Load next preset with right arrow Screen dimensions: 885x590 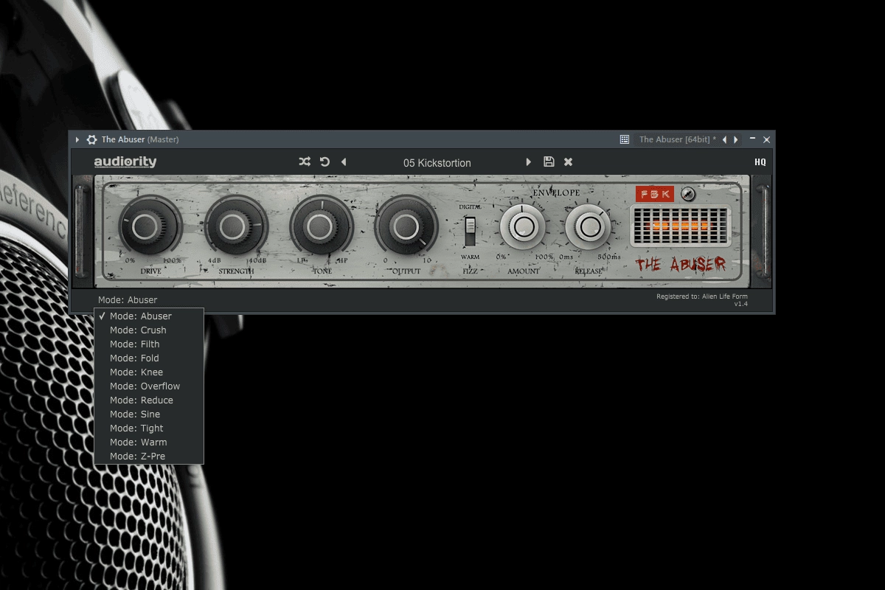[528, 162]
